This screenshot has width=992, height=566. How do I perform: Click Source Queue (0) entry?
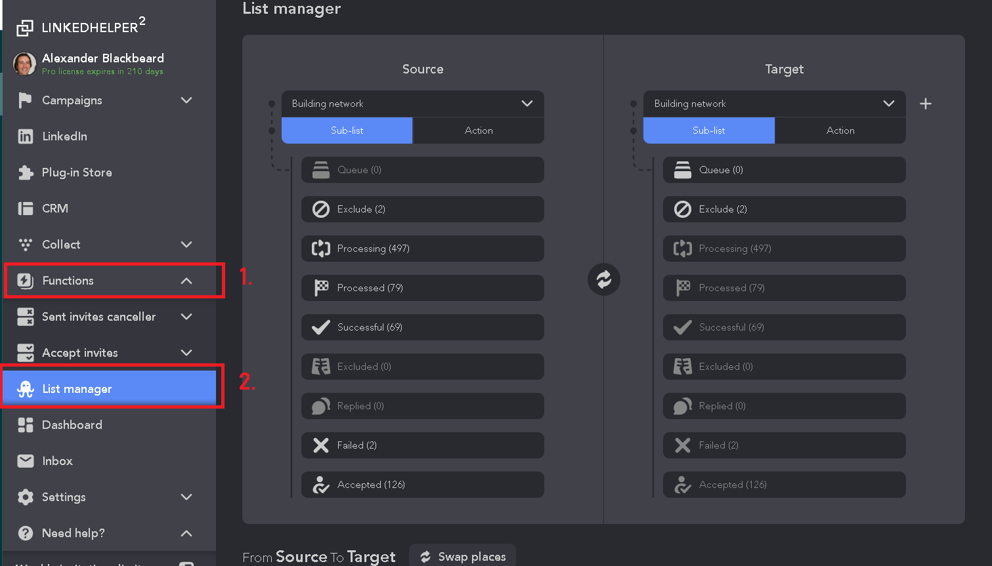[x=423, y=170]
